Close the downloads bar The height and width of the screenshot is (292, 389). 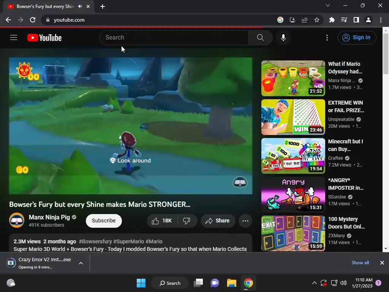tap(382, 263)
